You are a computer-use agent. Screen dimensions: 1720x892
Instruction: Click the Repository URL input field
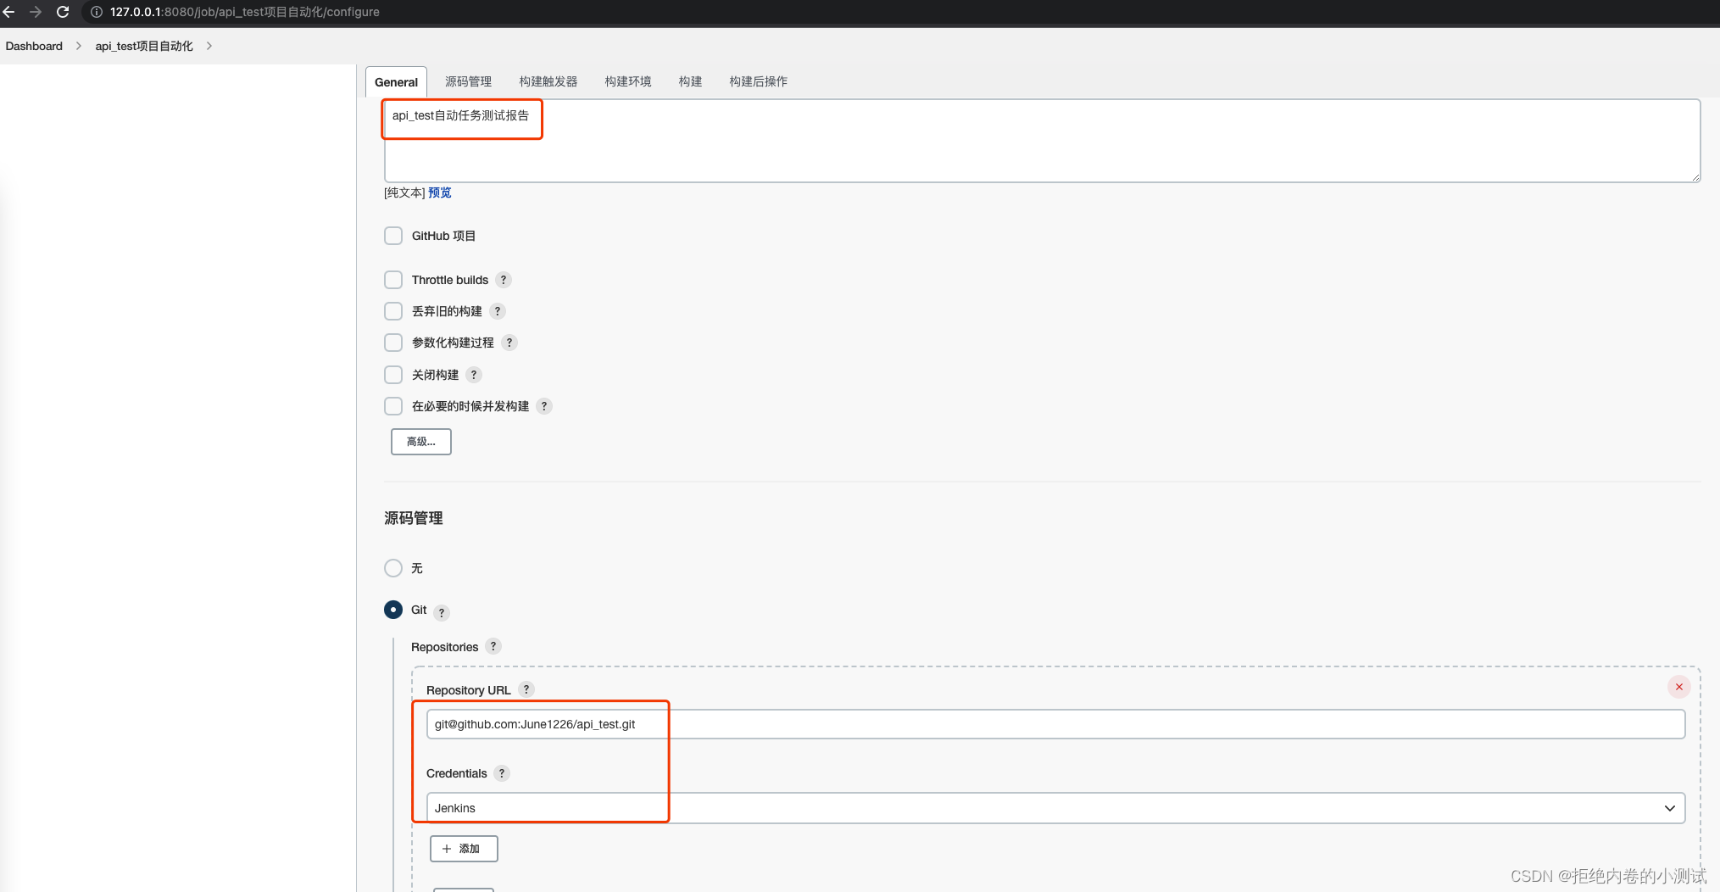[1055, 724]
